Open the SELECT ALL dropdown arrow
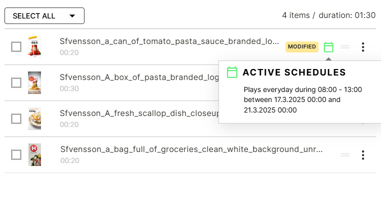Viewport: 381px width, 213px height. click(x=72, y=16)
